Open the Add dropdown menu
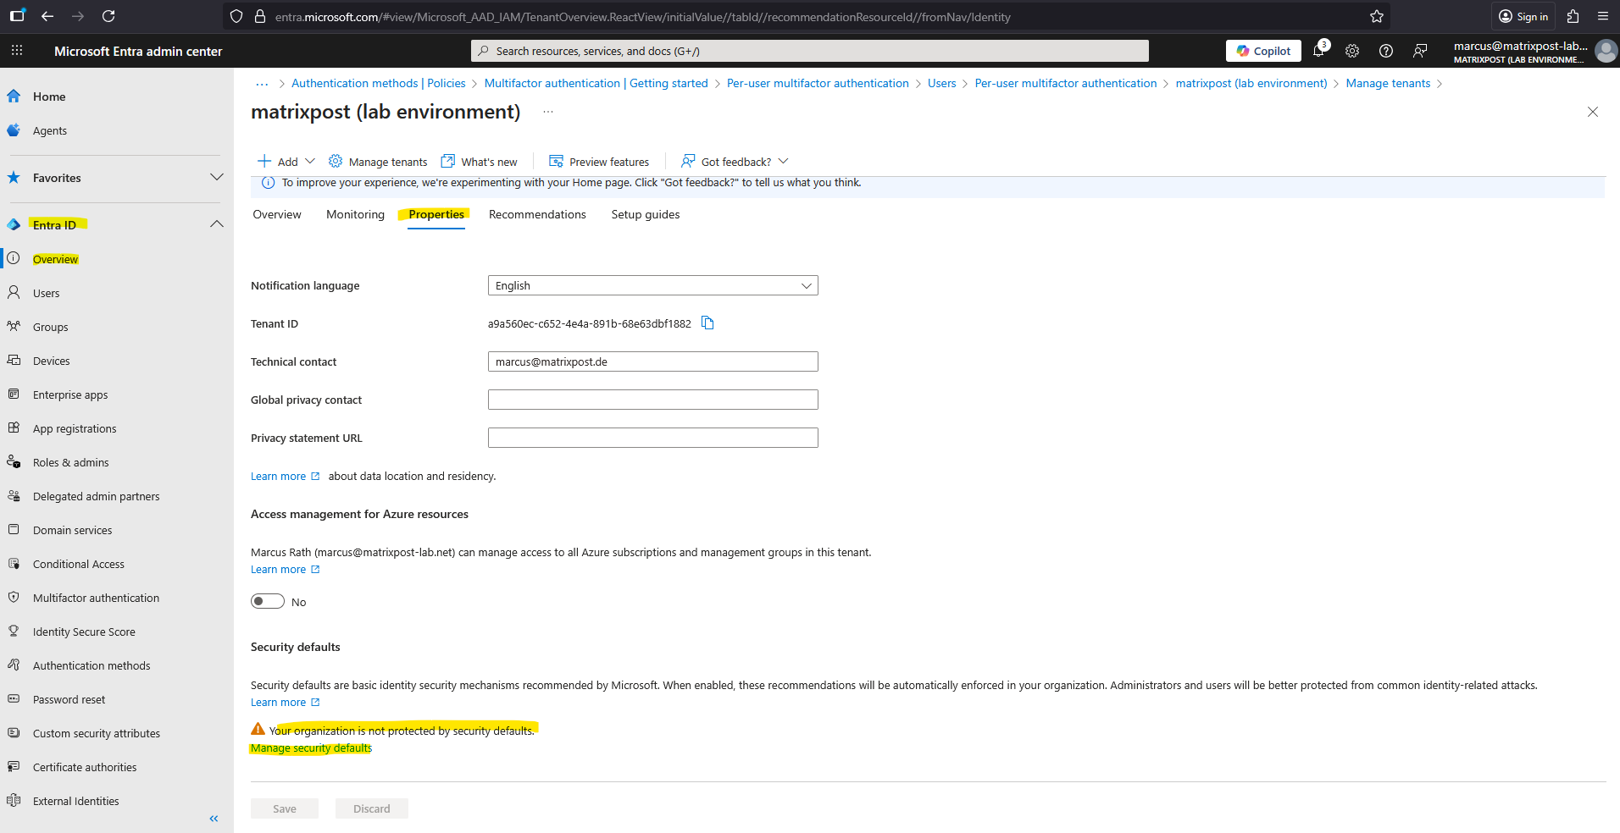Image resolution: width=1620 pixels, height=833 pixels. pos(286,162)
